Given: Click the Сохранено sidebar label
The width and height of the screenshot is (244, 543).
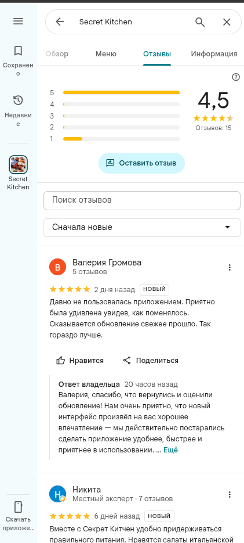Looking at the screenshot, I should [x=18, y=69].
